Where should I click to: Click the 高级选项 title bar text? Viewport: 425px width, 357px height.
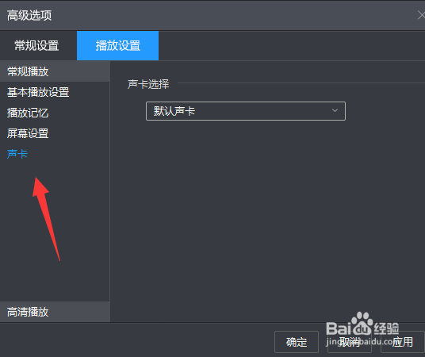click(29, 15)
